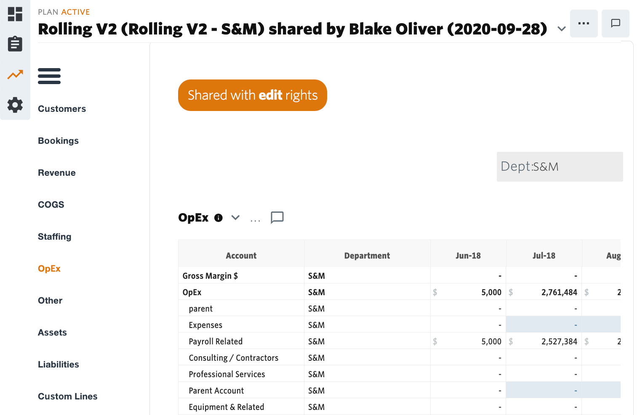The width and height of the screenshot is (640, 415).
Task: Expand the plan title dropdown chevron
Action: coord(561,29)
